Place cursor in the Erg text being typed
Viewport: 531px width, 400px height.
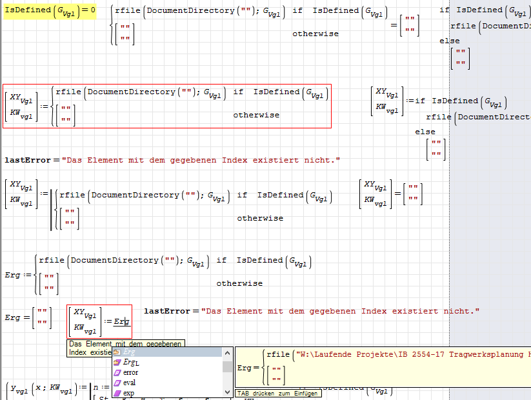122,321
